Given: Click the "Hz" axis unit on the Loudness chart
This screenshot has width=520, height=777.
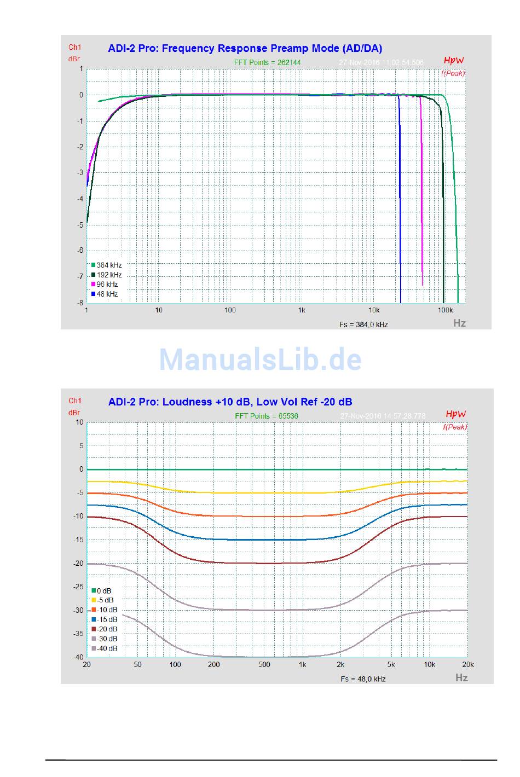Looking at the screenshot, I should (461, 677).
